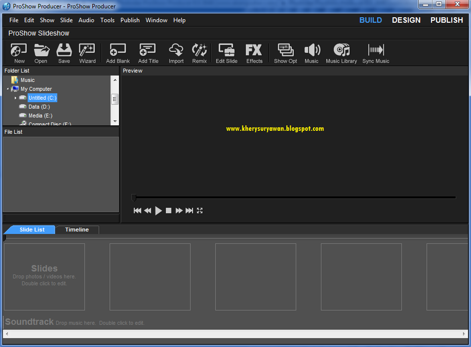The height and width of the screenshot is (347, 471).
Task: Save the show with the Save icon
Action: tap(64, 53)
